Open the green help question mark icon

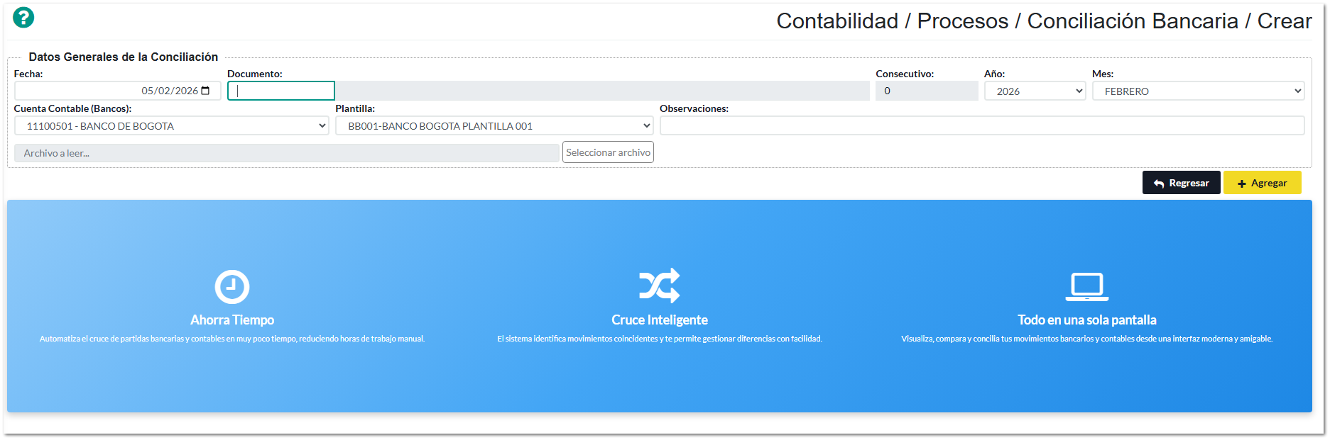[x=23, y=18]
